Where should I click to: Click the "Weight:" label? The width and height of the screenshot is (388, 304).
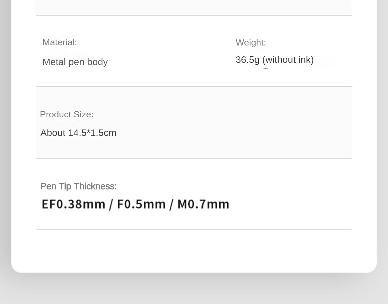tap(250, 42)
